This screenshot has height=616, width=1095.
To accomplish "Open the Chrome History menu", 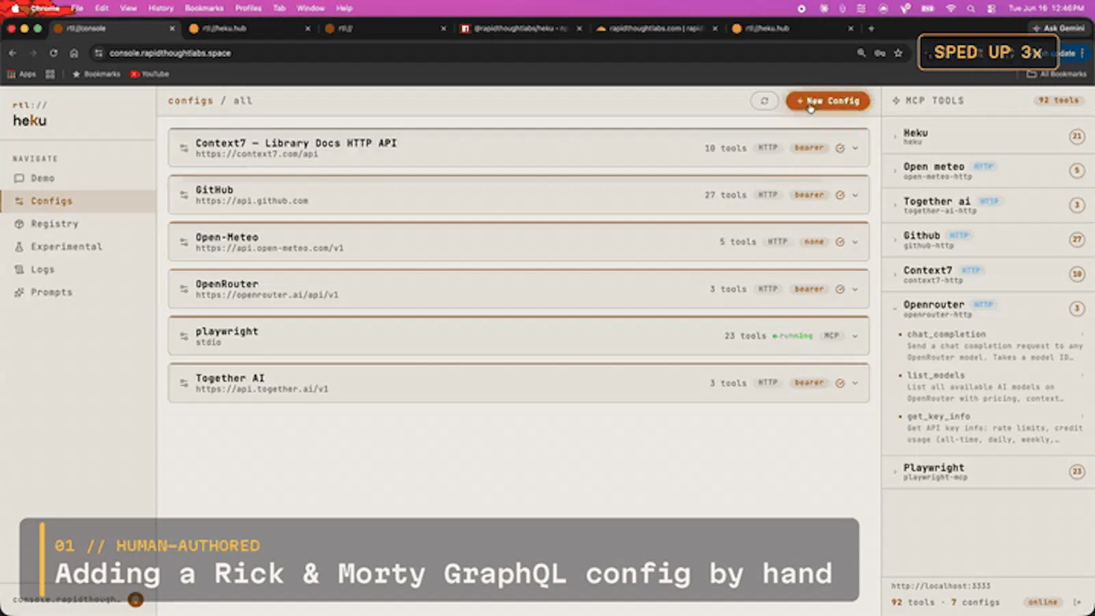I will (161, 8).
